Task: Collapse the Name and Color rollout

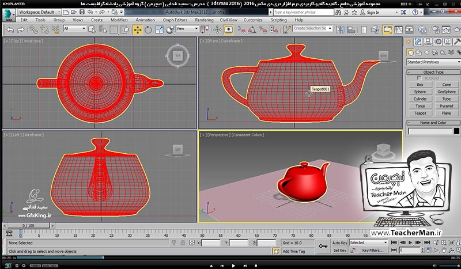Action: point(433,123)
